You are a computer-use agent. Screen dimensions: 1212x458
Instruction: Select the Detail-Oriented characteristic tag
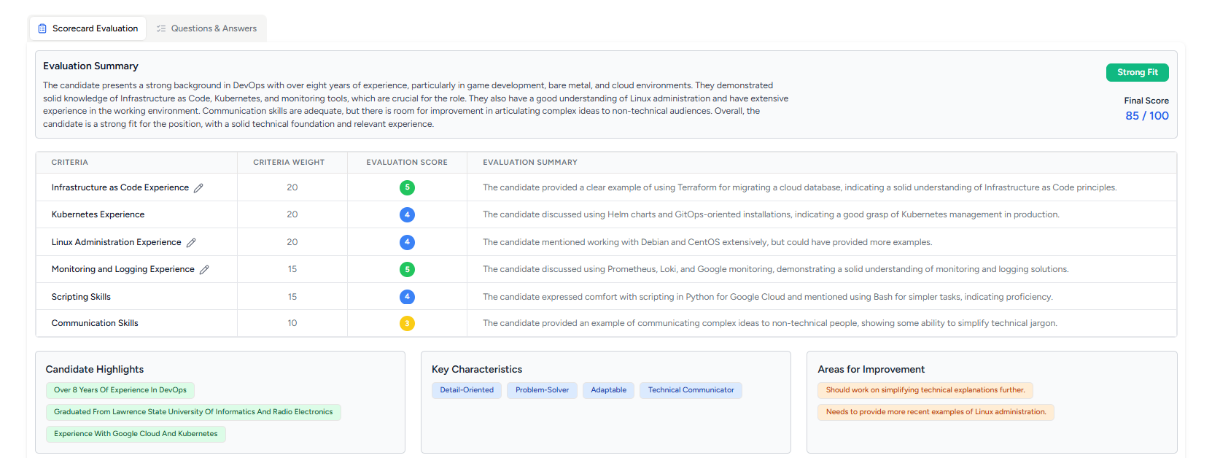pyautogui.click(x=467, y=390)
